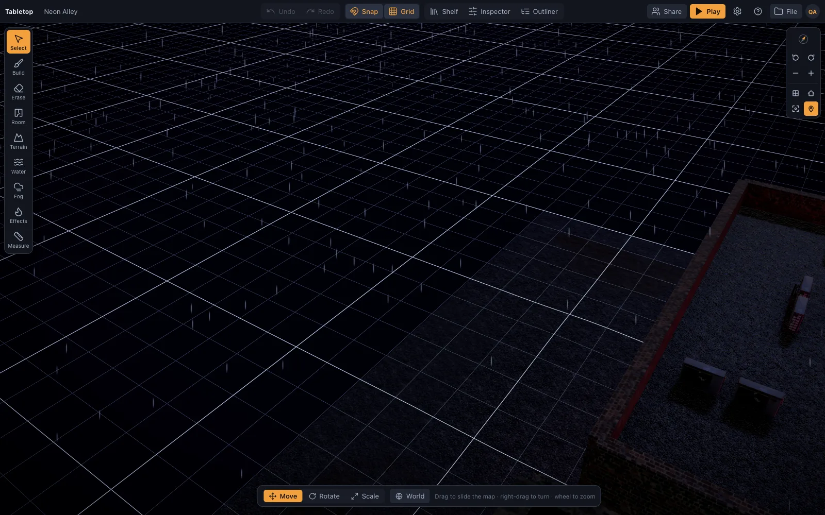Start Play mode
The image size is (825, 515).
pyautogui.click(x=707, y=11)
